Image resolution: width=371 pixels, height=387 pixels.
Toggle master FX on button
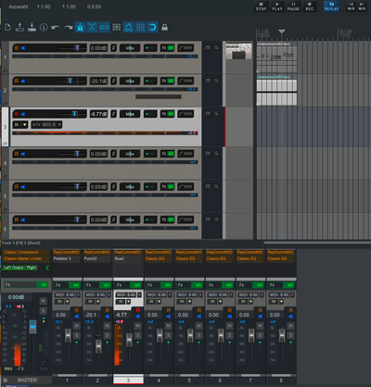click(44, 284)
